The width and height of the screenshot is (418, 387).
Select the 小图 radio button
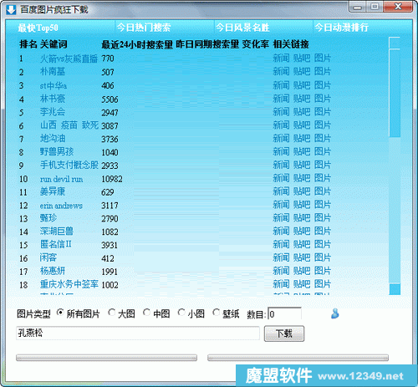pyautogui.click(x=181, y=313)
